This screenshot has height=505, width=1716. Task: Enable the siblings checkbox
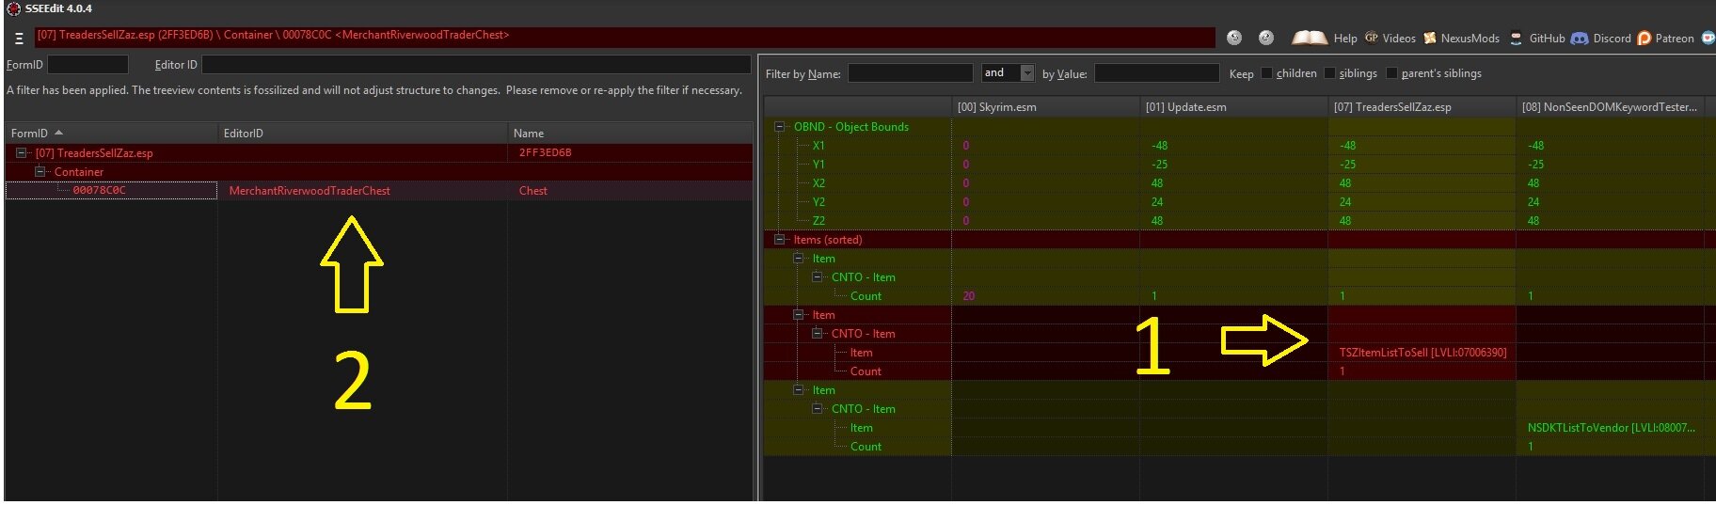click(x=1329, y=73)
